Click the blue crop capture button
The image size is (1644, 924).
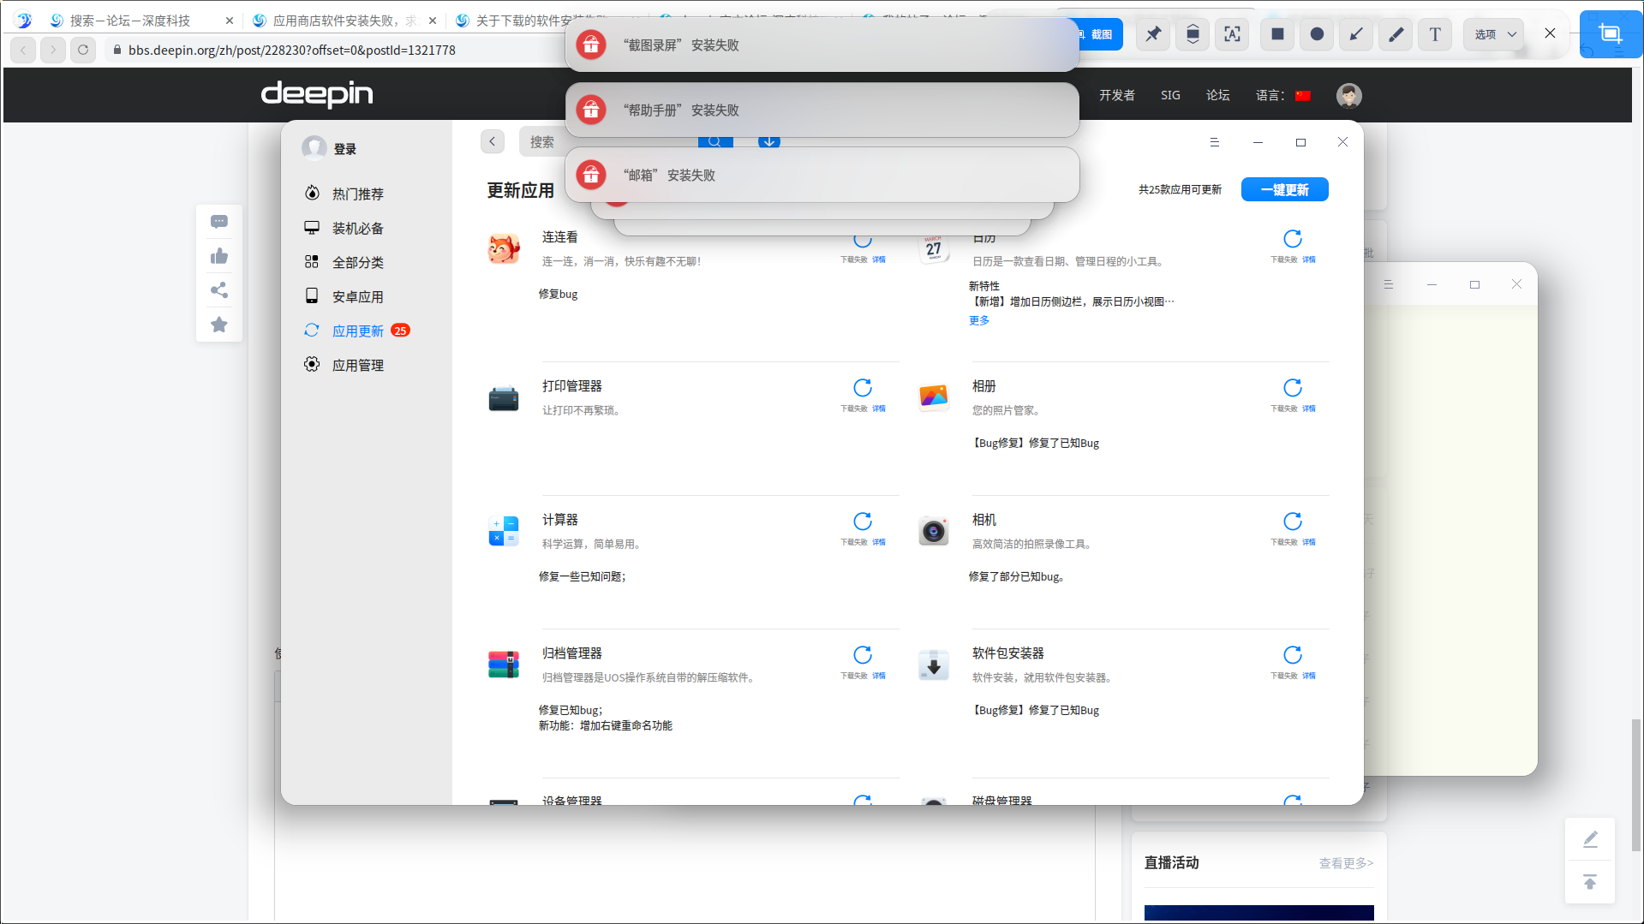pos(1611,34)
